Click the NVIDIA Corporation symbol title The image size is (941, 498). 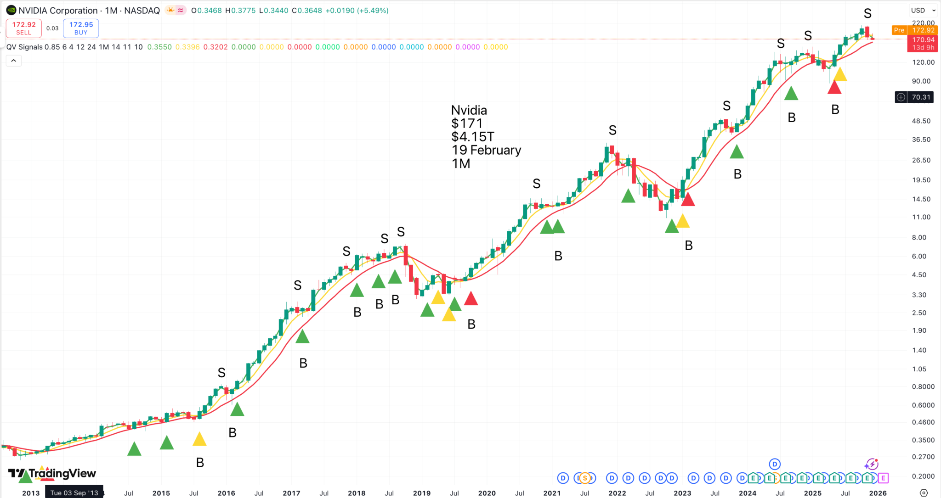pos(58,10)
